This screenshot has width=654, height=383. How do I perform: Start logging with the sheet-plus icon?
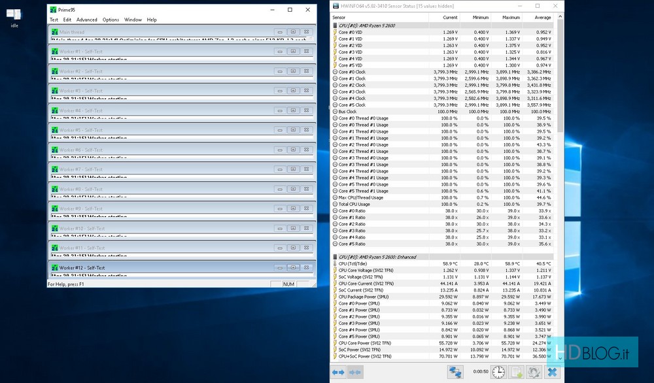pos(516,372)
